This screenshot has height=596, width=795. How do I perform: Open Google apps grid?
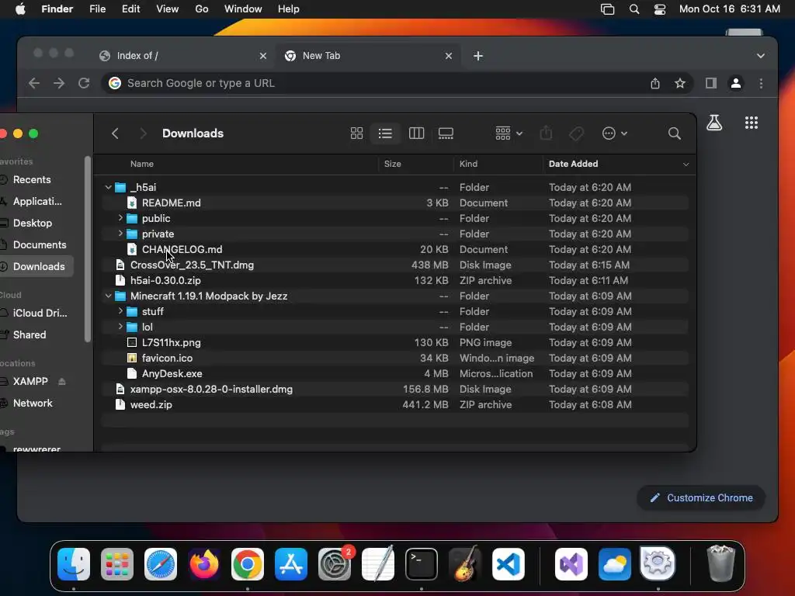(x=752, y=122)
